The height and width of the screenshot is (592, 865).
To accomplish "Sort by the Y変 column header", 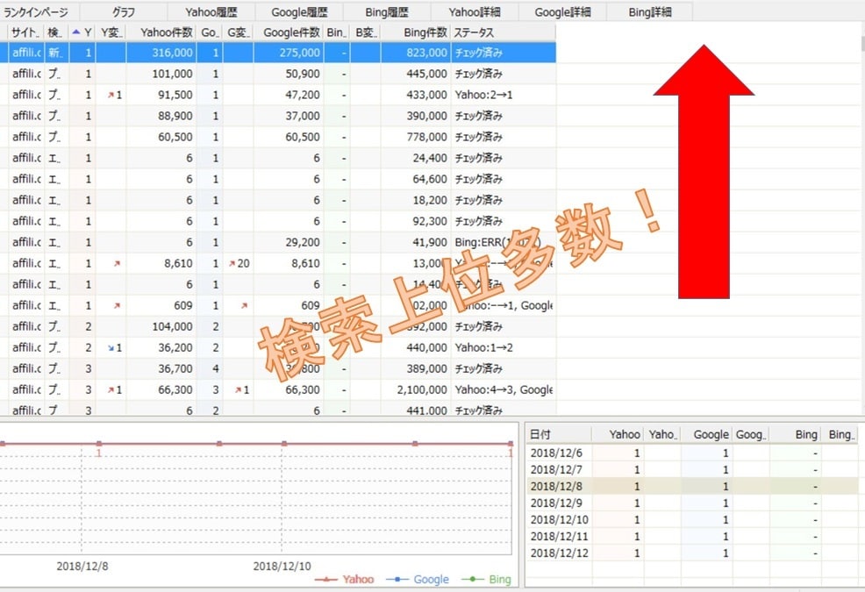I will coord(111,32).
